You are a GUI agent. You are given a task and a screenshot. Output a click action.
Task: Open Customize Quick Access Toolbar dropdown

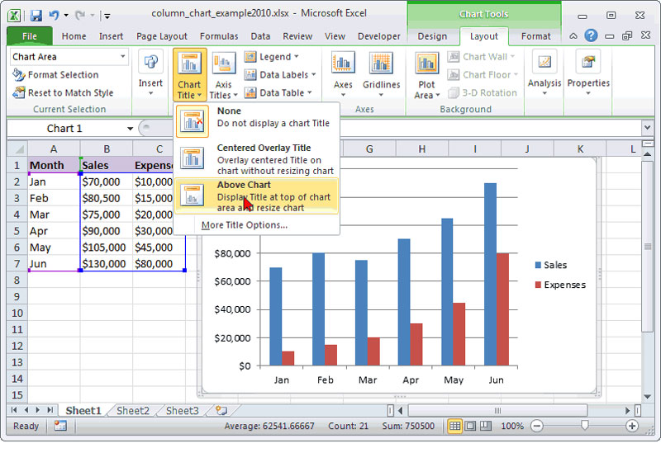[107, 16]
